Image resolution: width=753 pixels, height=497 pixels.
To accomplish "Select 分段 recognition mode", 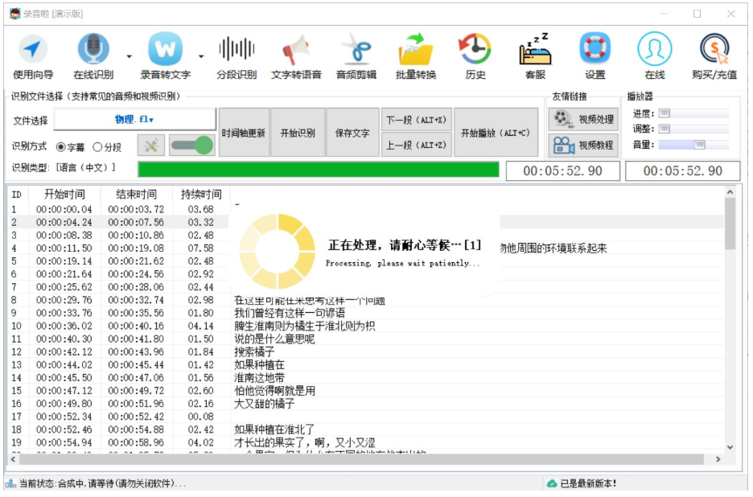I will pos(107,147).
